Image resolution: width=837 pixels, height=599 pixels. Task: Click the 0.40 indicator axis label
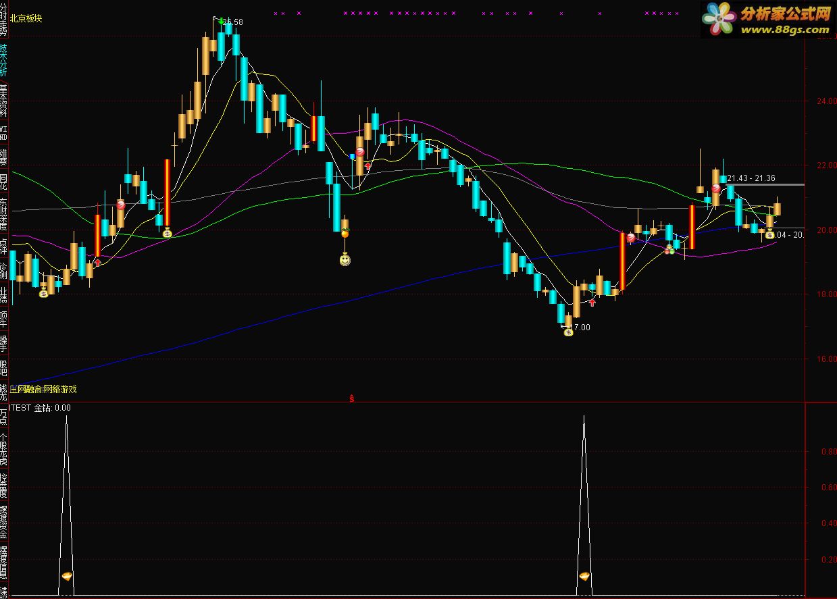click(828, 523)
